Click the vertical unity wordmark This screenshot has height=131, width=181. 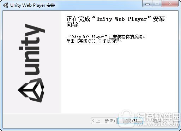[x=32, y=49]
